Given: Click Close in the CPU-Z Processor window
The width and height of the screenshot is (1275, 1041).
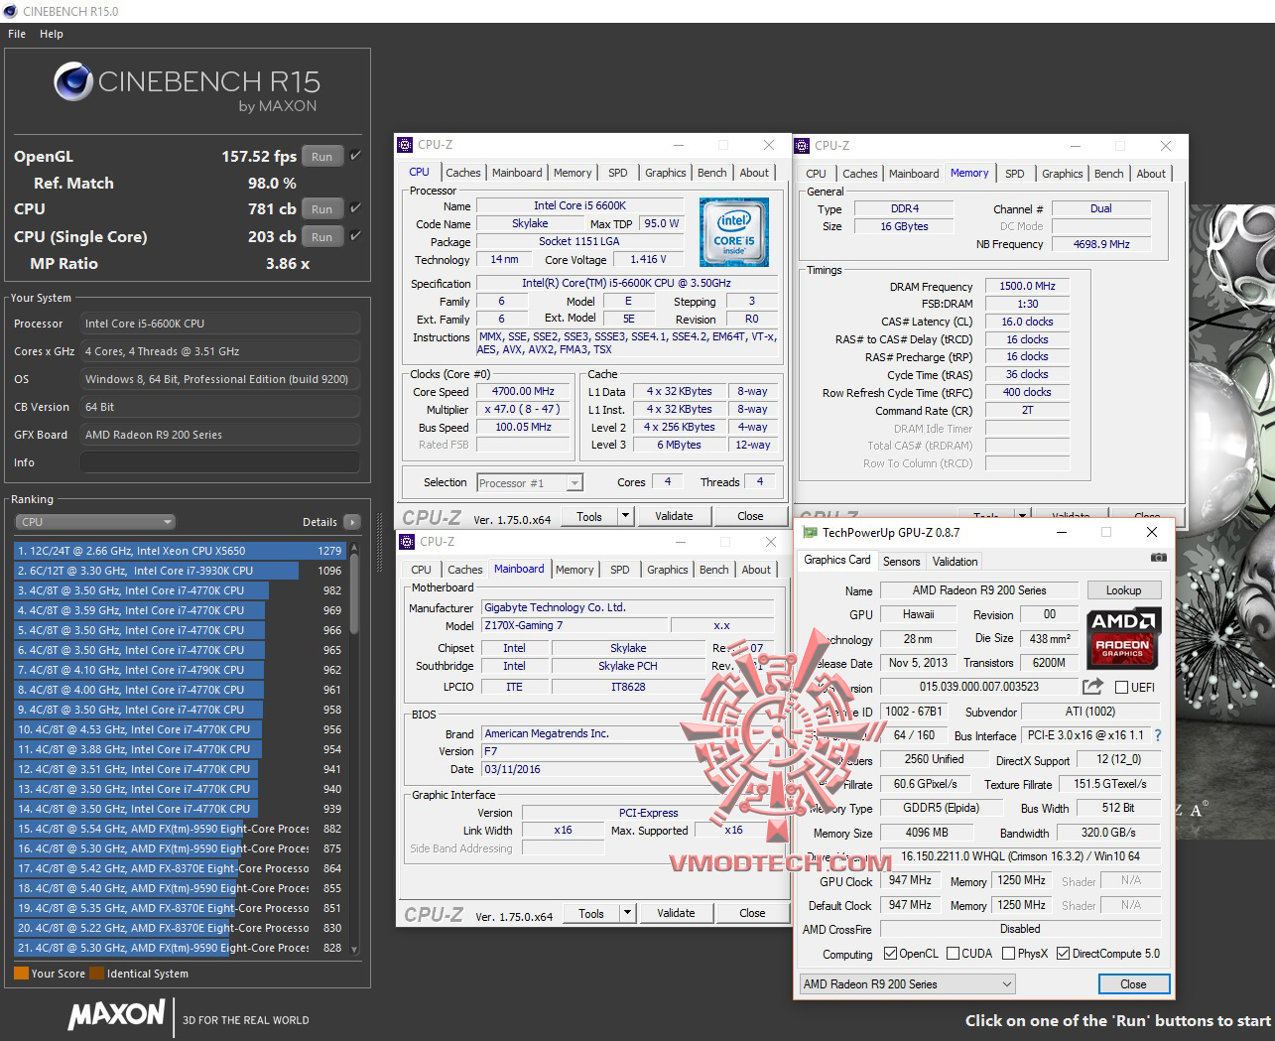Looking at the screenshot, I should point(750,516).
